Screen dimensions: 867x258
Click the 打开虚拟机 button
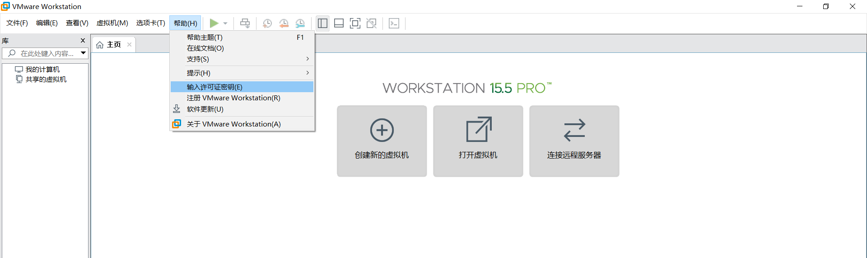pyautogui.click(x=478, y=141)
